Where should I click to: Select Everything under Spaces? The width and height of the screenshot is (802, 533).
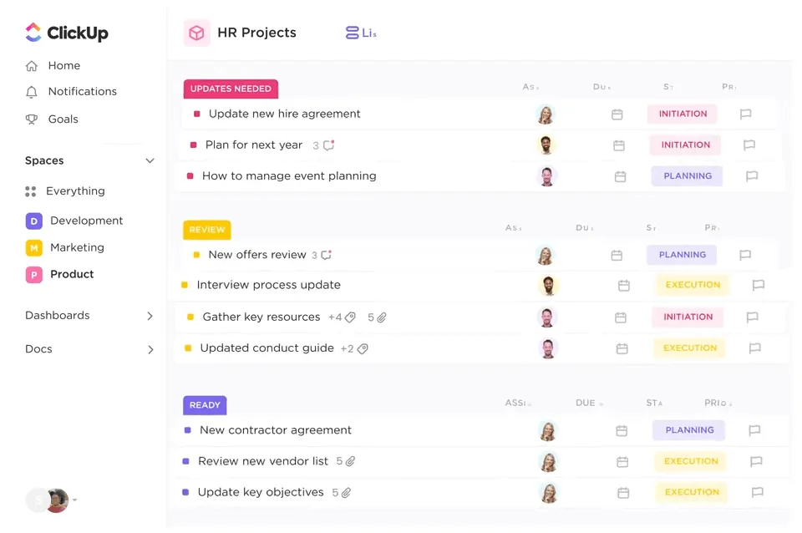point(65,191)
